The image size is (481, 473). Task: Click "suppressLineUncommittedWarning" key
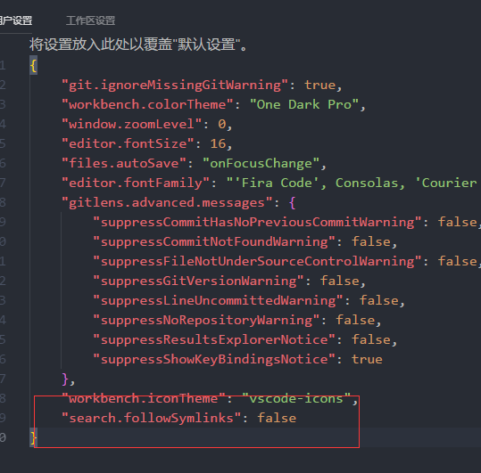tap(218, 301)
